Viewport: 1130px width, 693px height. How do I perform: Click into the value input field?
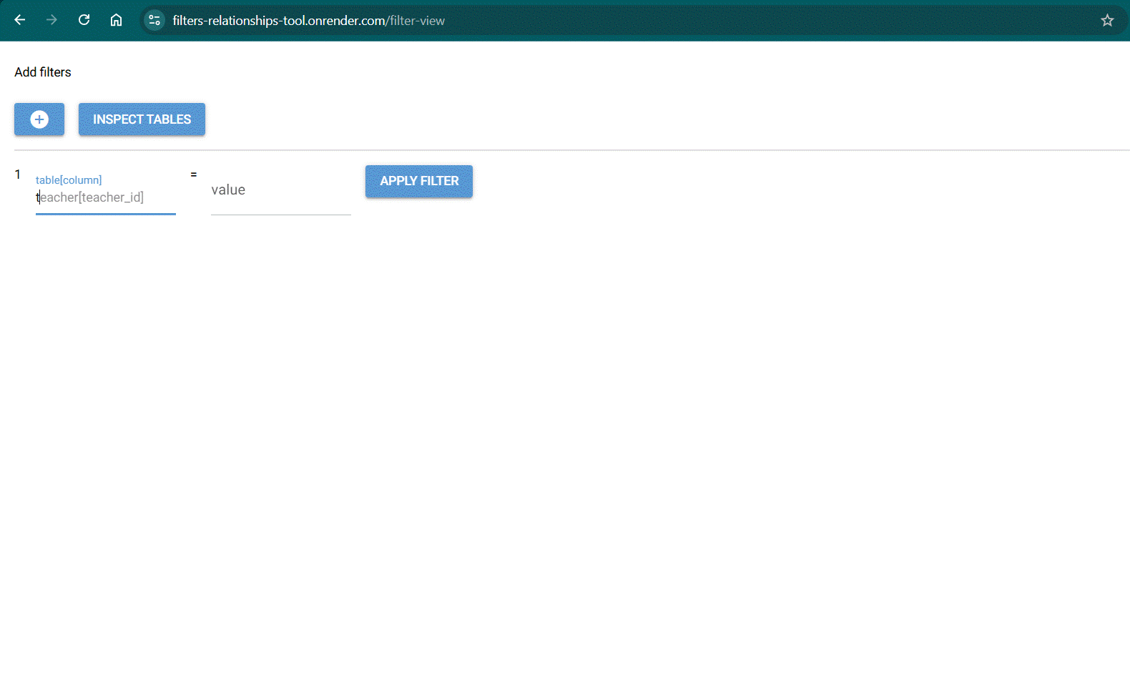click(x=280, y=190)
